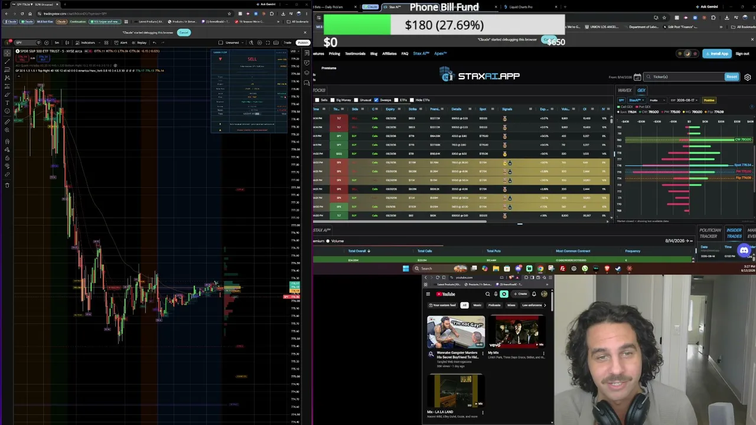Screen dimensions: 756x425
Task: Click Reset button next to Ticker field
Action: [x=732, y=77]
